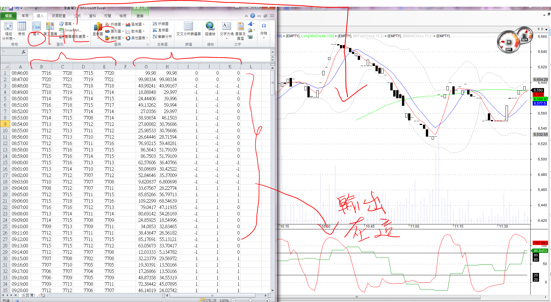
Task: Open the area chart (區域圖) dropdown
Action: [x=135, y=24]
